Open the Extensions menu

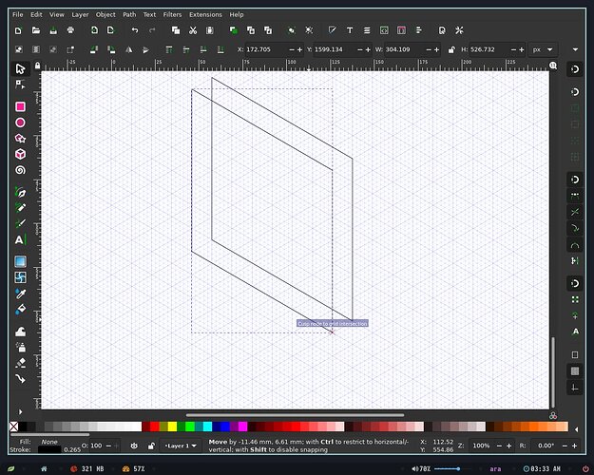pyautogui.click(x=205, y=14)
